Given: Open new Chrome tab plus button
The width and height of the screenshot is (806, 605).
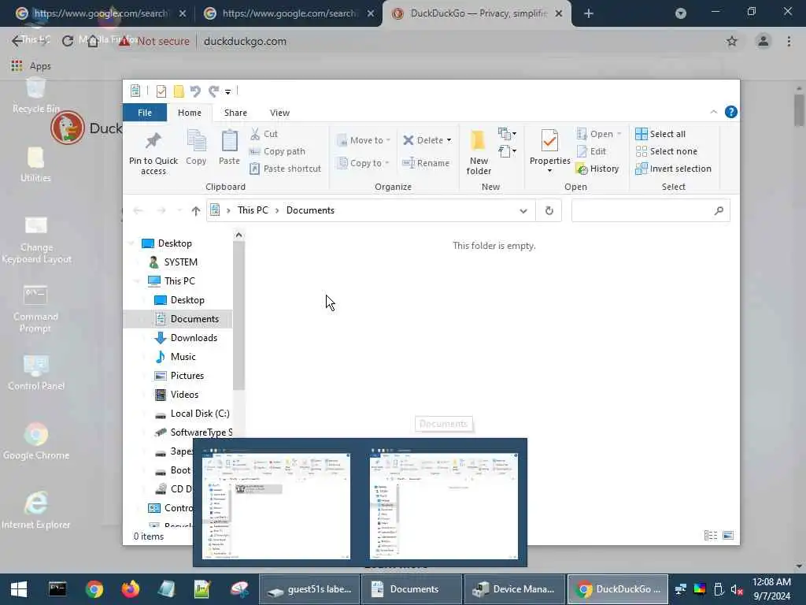Looking at the screenshot, I should point(589,13).
